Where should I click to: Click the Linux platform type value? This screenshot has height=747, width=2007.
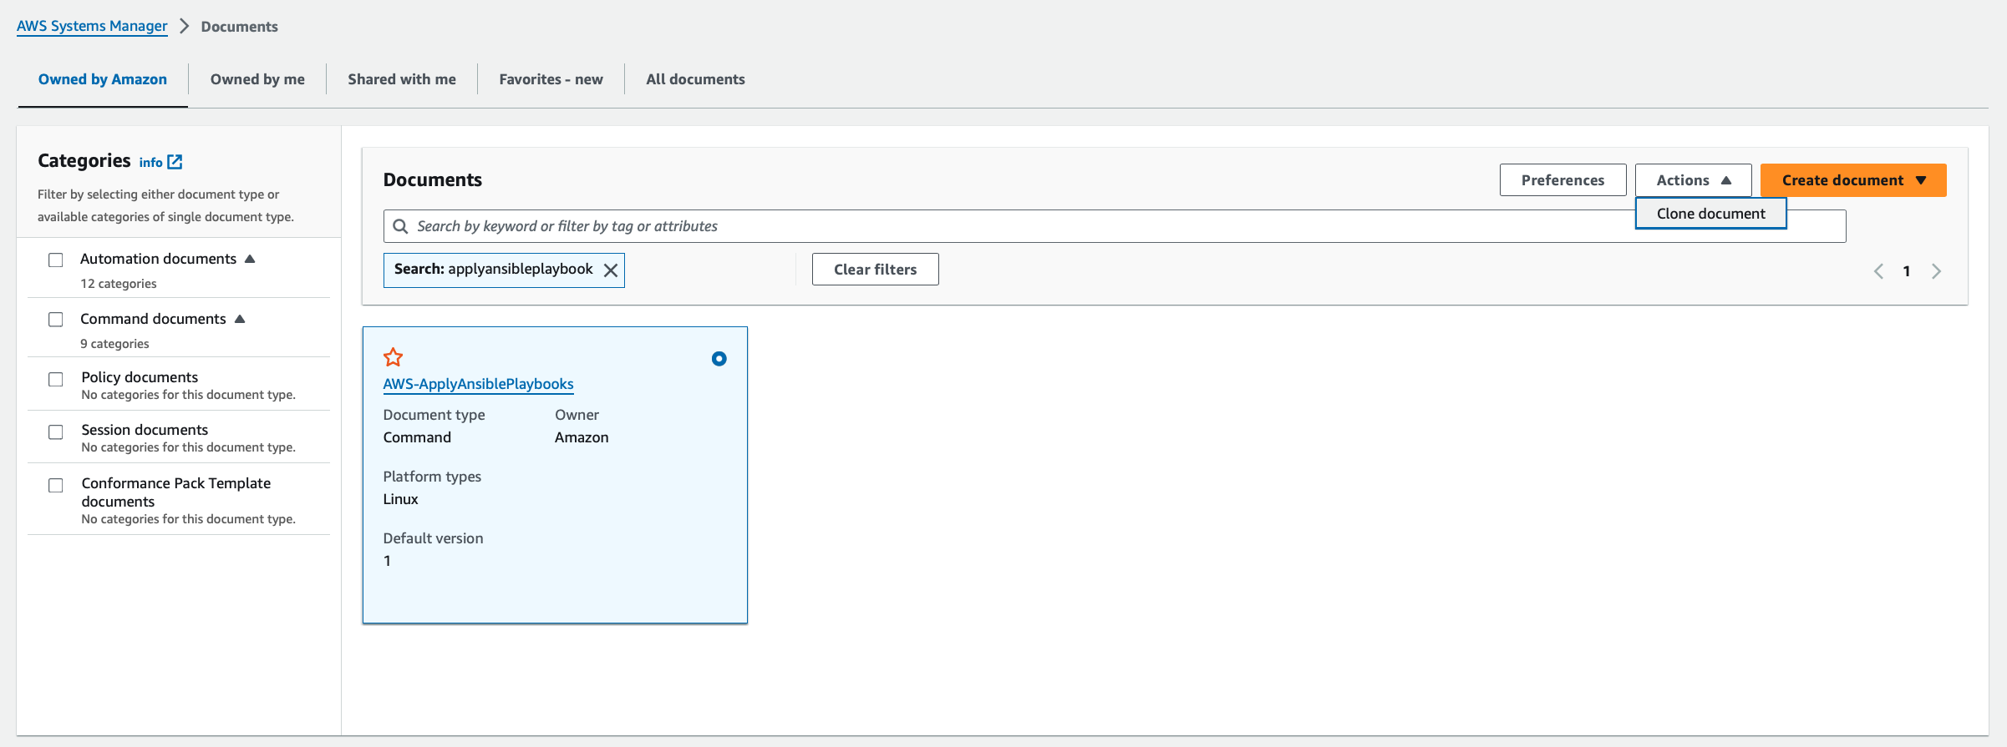click(x=400, y=499)
